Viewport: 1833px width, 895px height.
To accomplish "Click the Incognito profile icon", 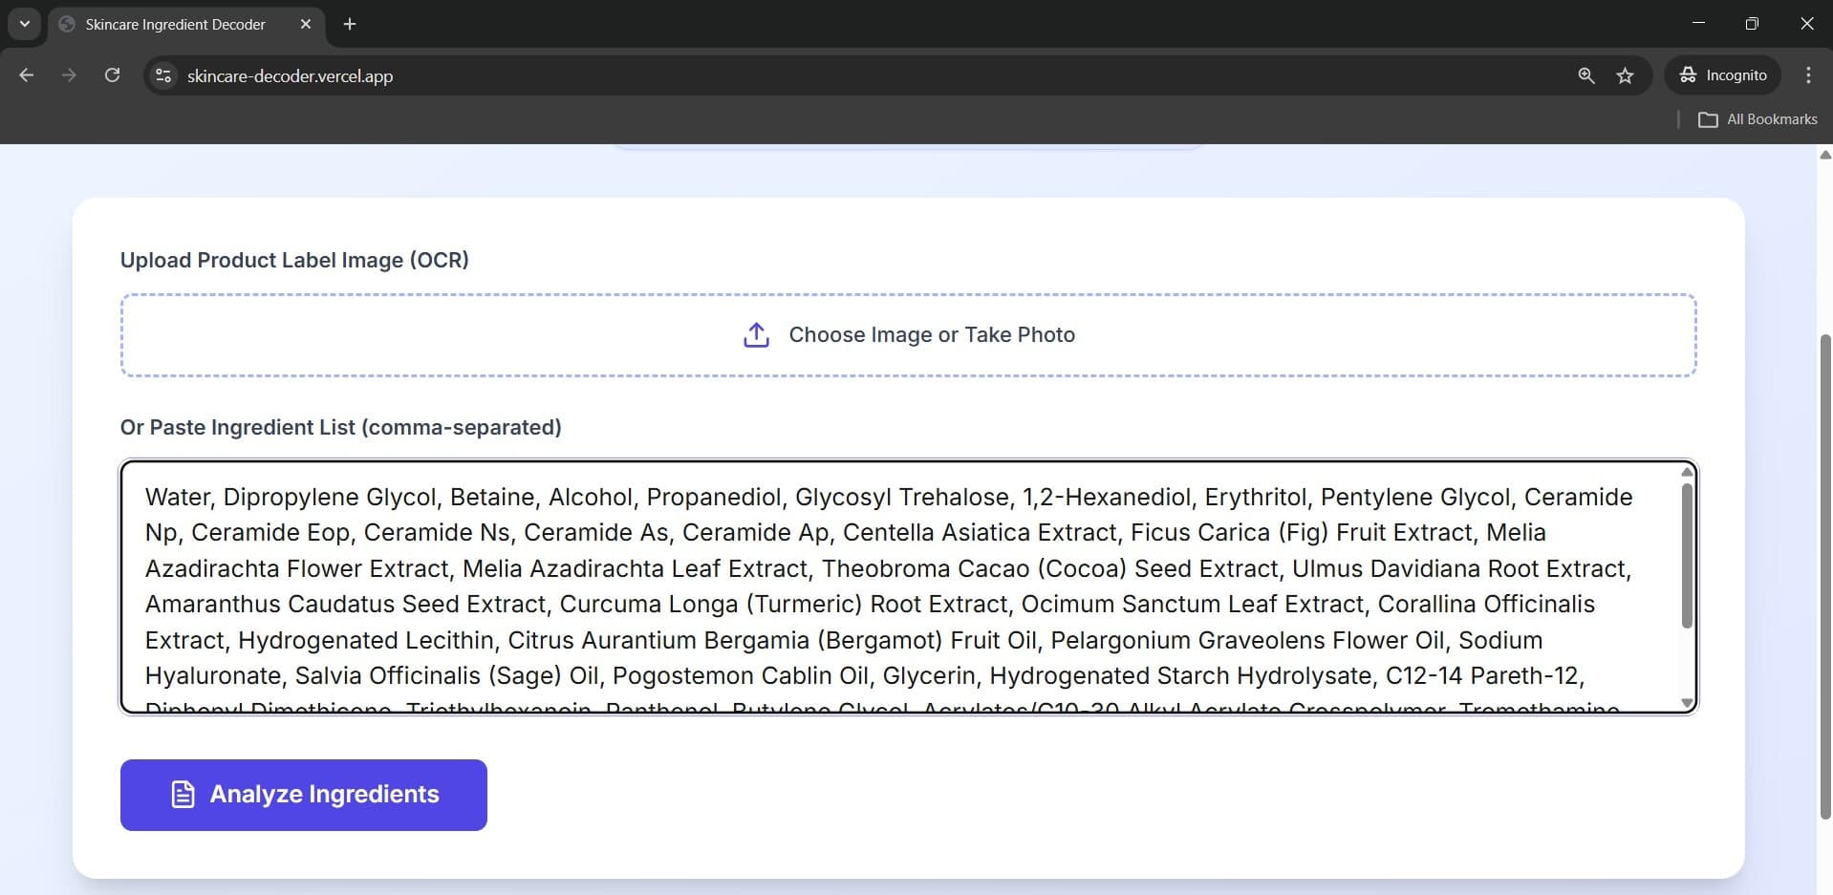I will (x=1688, y=75).
